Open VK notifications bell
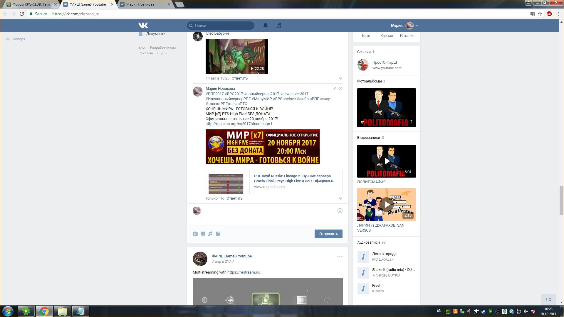 (265, 26)
